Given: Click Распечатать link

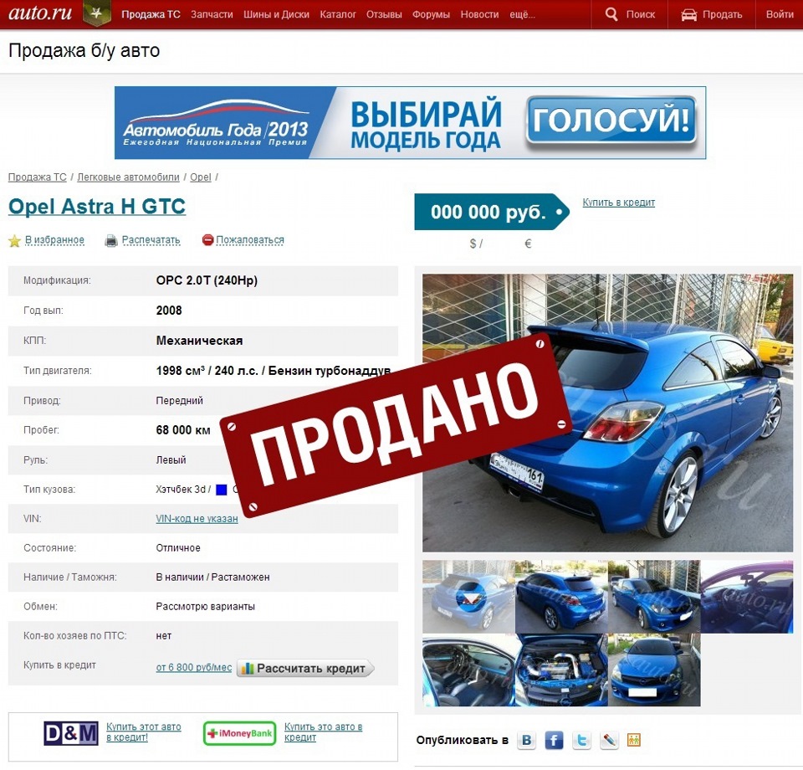Looking at the screenshot, I should [x=151, y=239].
